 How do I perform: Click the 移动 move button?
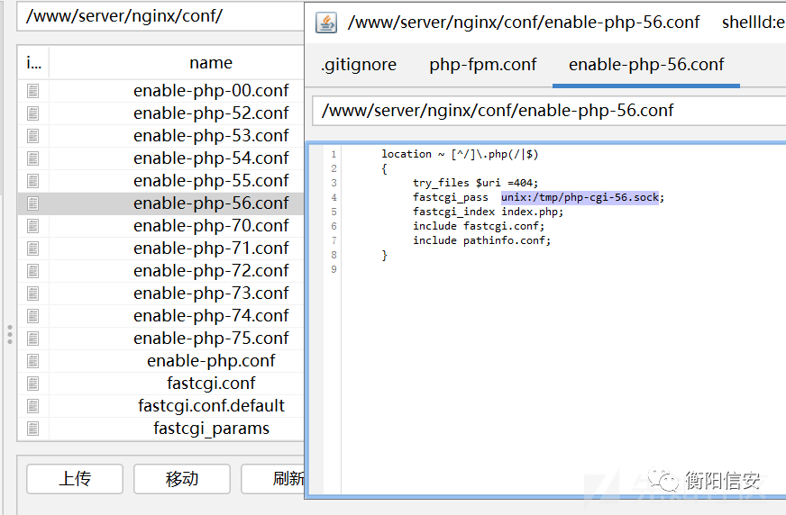(x=182, y=479)
